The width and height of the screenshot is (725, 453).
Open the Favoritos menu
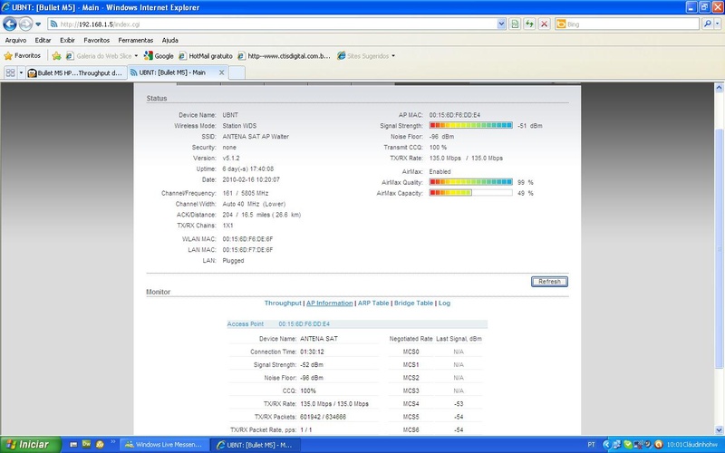point(97,40)
